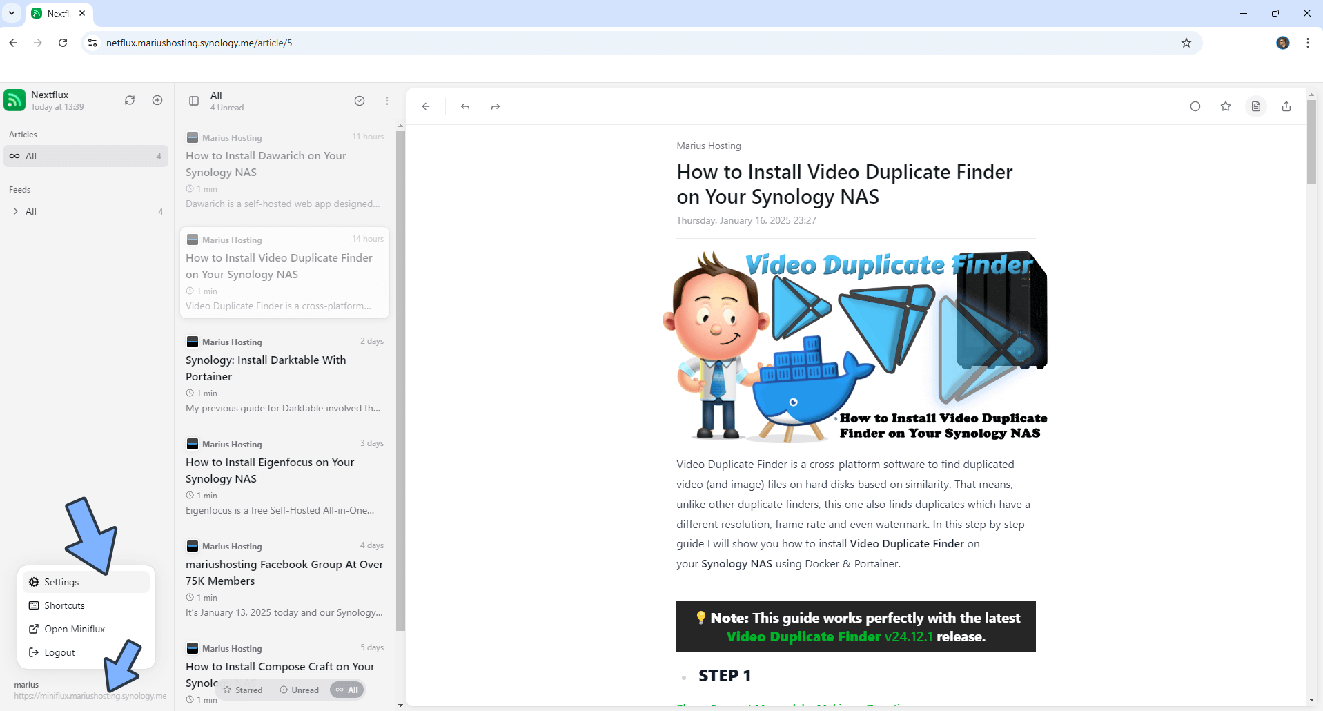Open Shortcuts from user menu
Viewport: 1323px width, 711px height.
(x=86, y=605)
